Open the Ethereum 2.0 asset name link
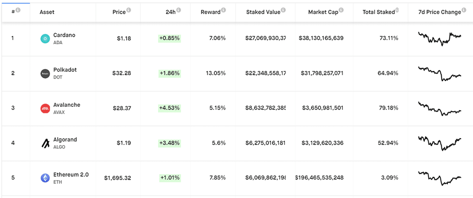 tap(71, 175)
